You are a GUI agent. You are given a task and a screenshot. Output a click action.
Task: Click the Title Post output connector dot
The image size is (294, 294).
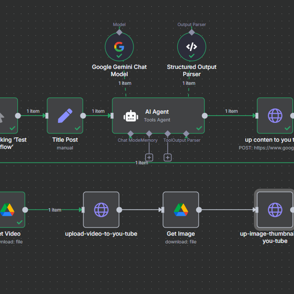83,116
